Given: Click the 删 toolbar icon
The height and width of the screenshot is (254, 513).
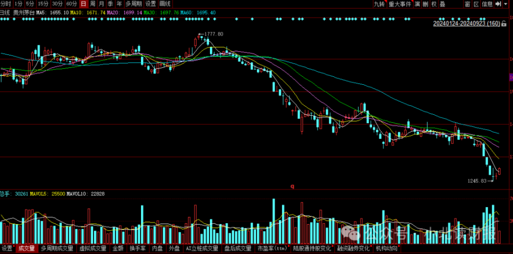Looking at the screenshot, I should point(425,4).
